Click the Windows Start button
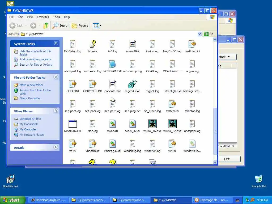This screenshot has height=204, width=272. pos(13,200)
